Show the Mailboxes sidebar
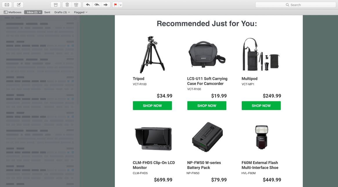This screenshot has height=187, width=338. [12, 12]
